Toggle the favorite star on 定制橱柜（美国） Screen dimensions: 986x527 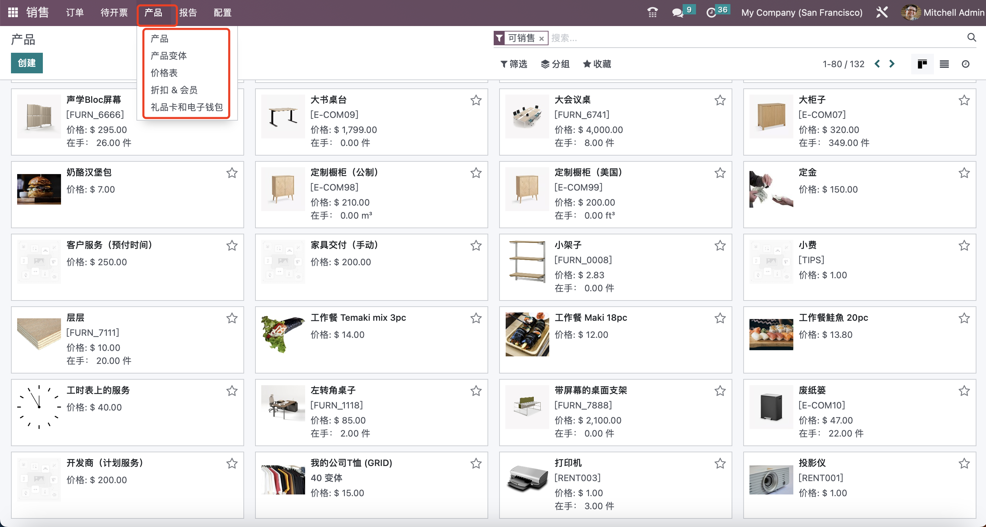[x=720, y=173]
